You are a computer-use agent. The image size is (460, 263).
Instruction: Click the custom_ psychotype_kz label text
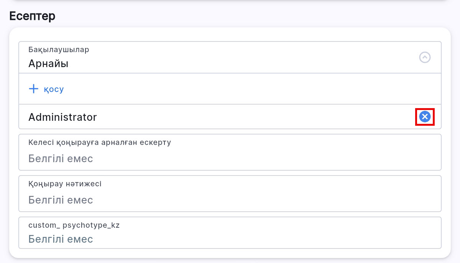(74, 225)
